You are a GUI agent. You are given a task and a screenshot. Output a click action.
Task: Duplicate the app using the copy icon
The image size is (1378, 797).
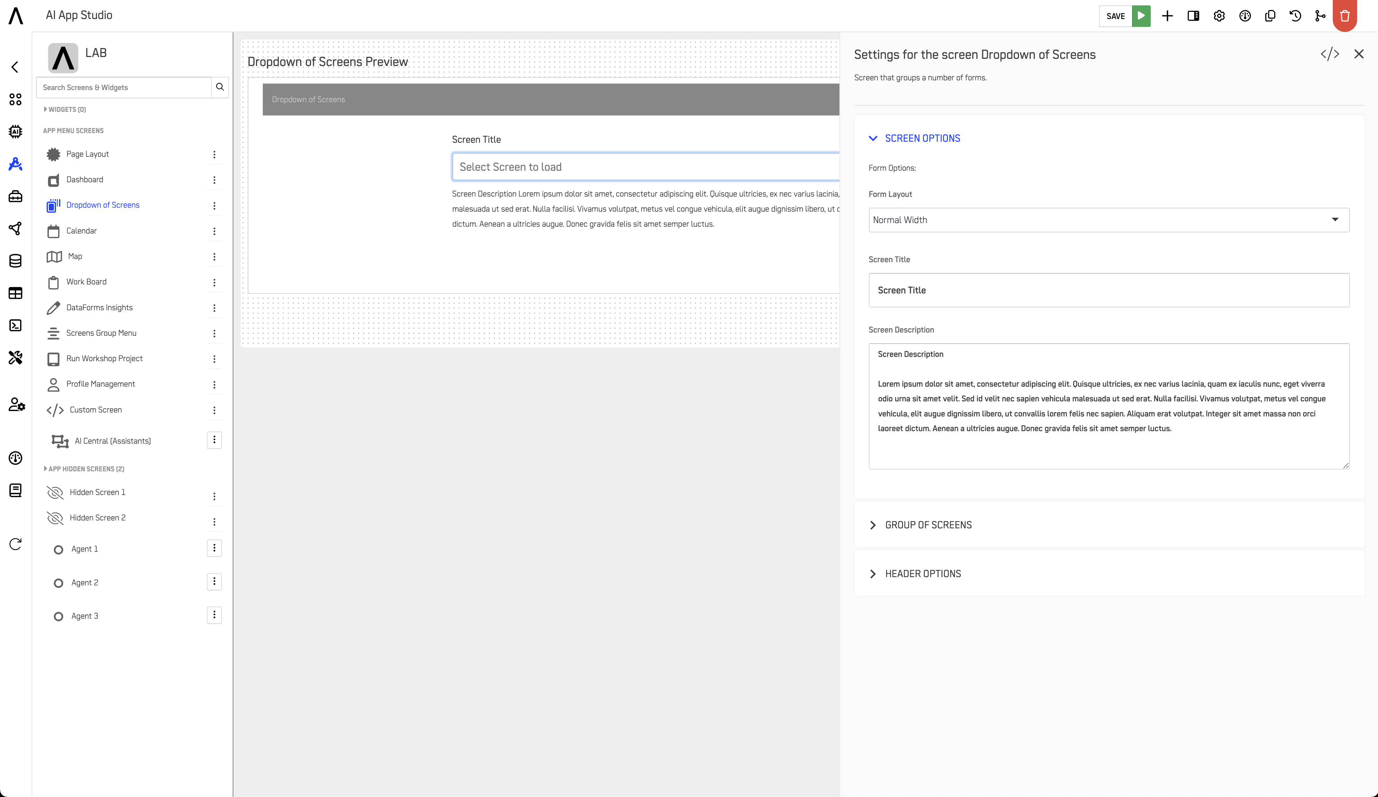(x=1270, y=15)
